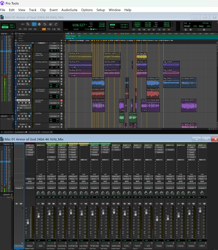Open Groups list menu in Edit window
The height and width of the screenshot is (250, 218).
coord(13,116)
